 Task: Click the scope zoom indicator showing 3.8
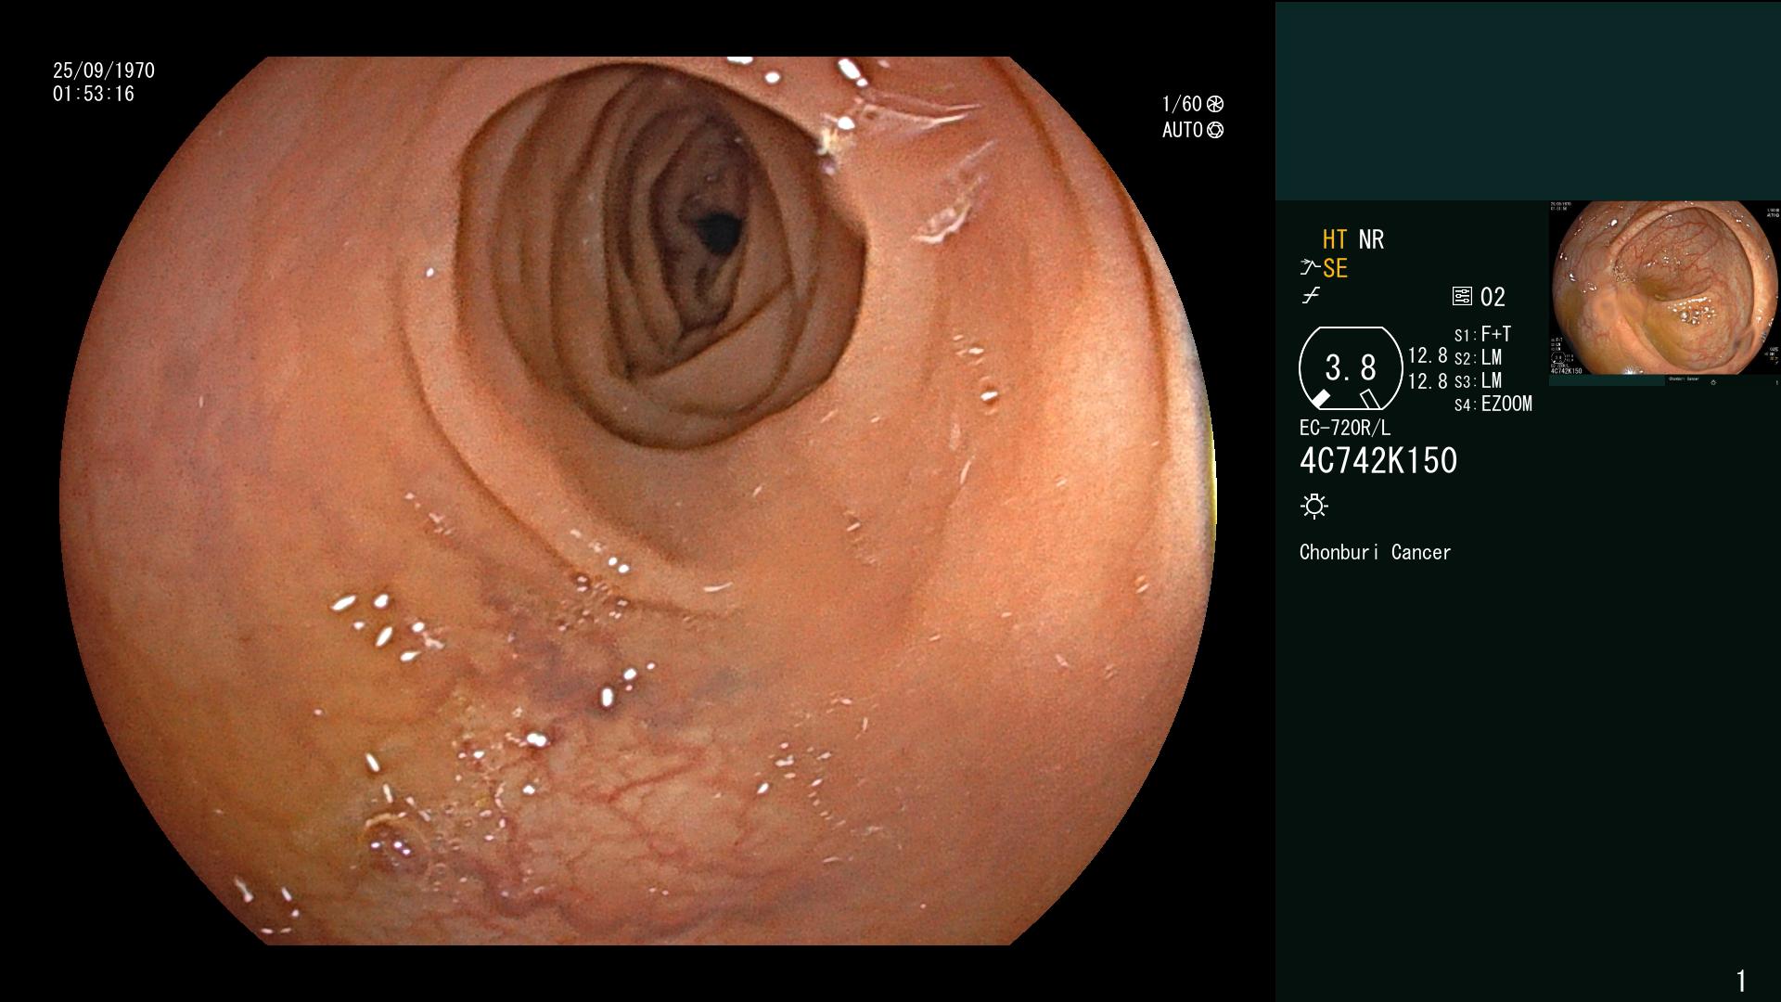[x=1351, y=368]
